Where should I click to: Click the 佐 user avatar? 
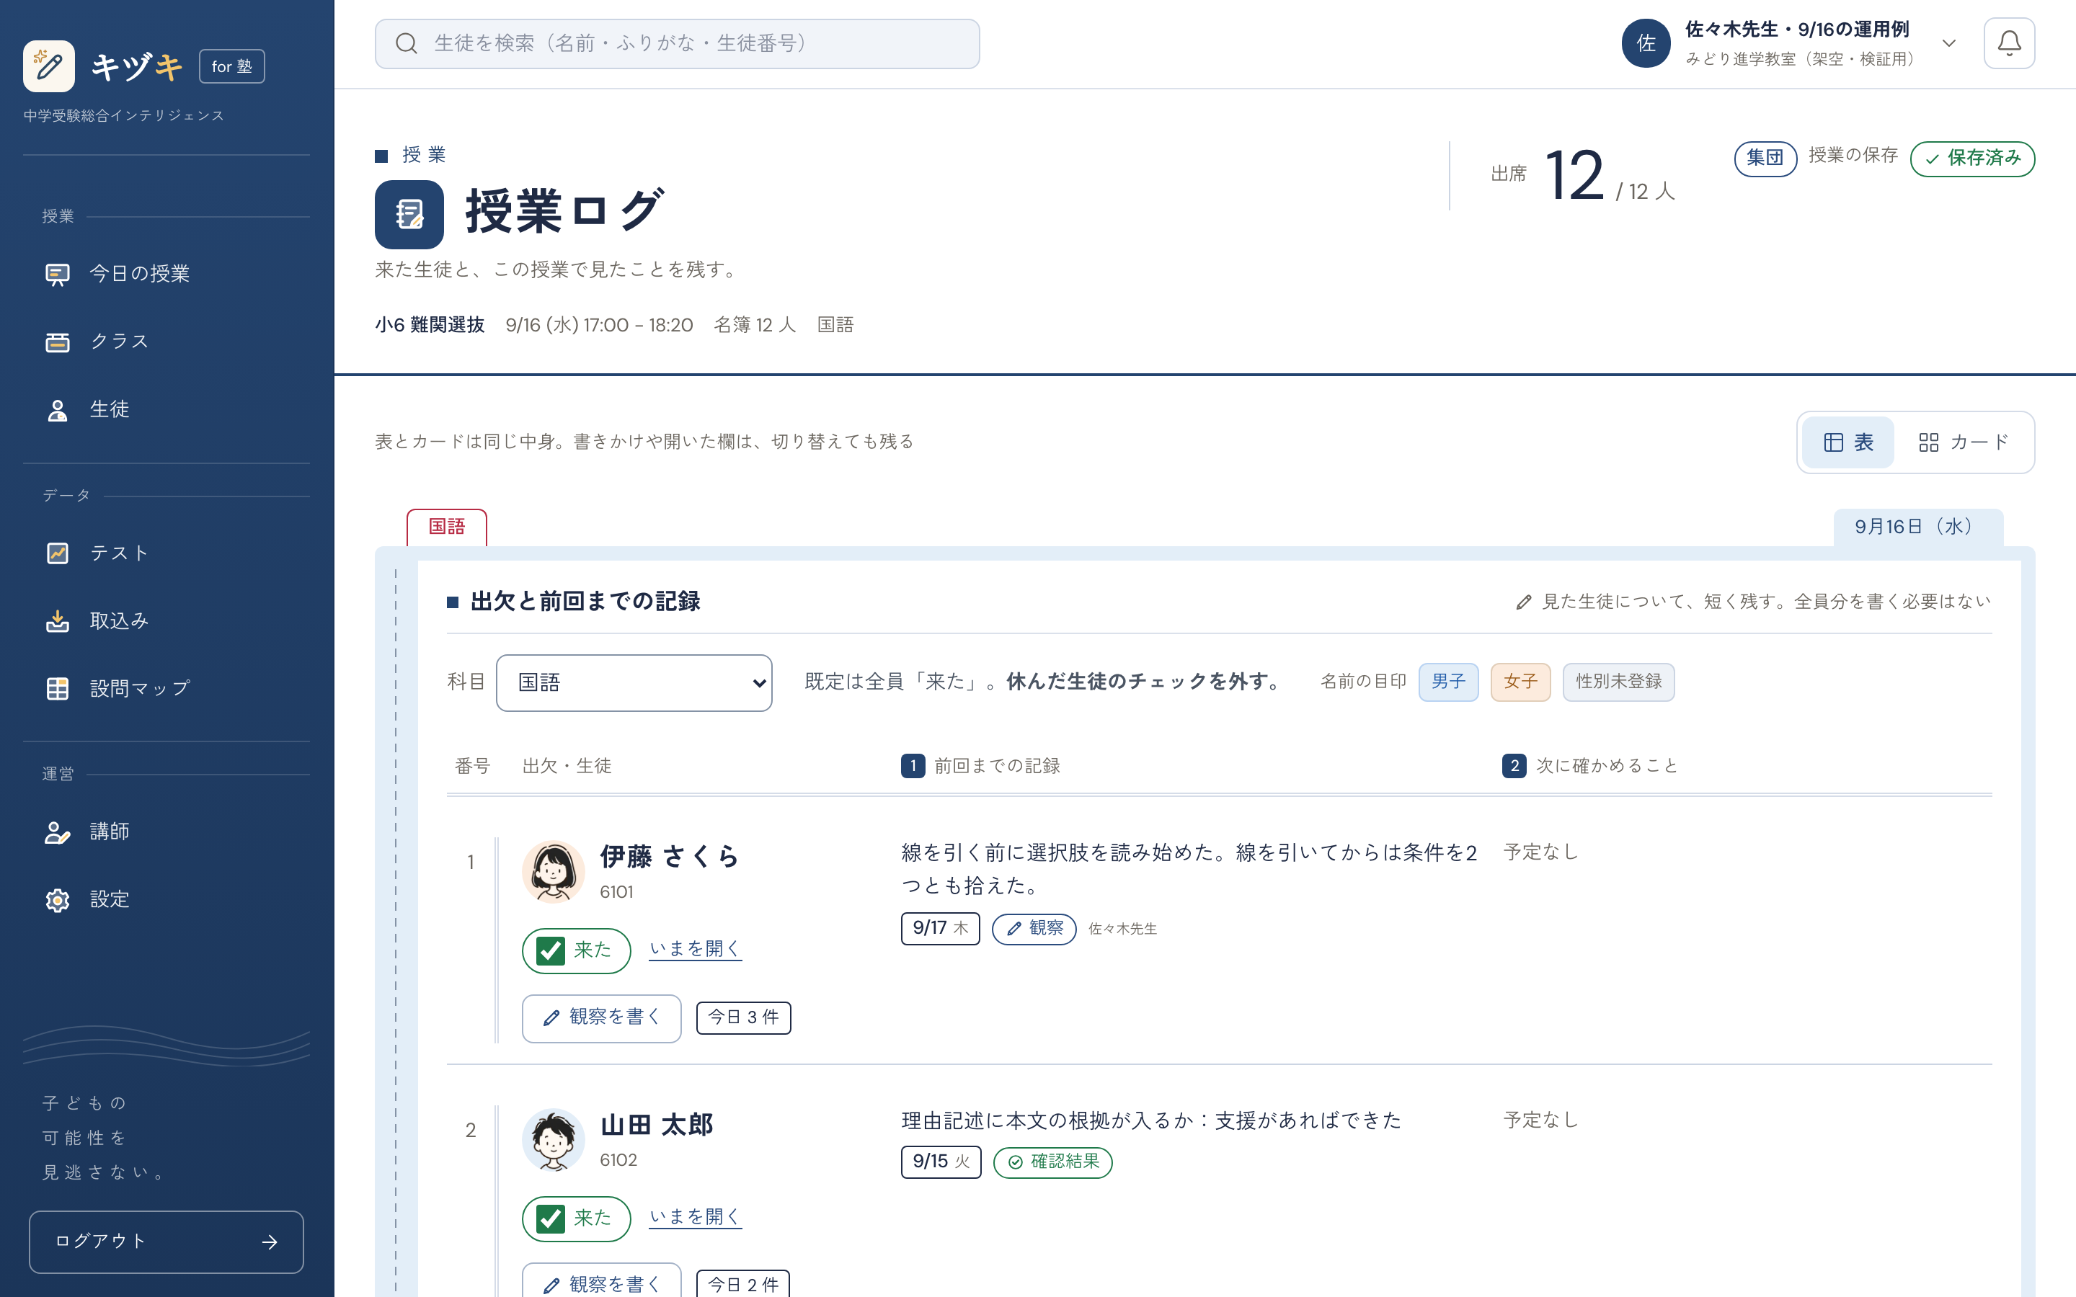1646,43
